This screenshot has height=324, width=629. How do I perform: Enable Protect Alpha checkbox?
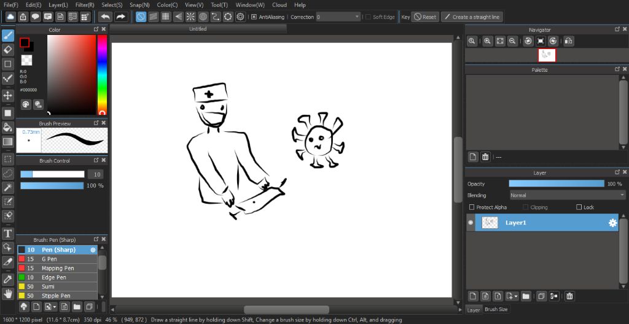tap(472, 207)
